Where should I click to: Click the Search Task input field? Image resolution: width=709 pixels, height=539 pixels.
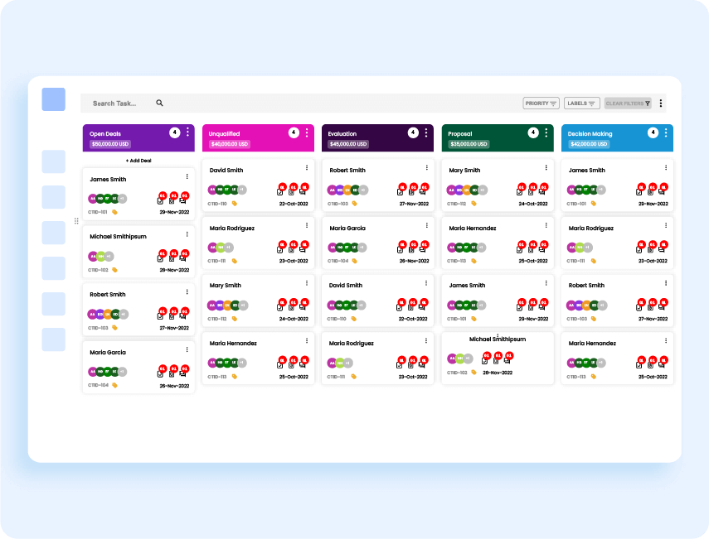[123, 103]
